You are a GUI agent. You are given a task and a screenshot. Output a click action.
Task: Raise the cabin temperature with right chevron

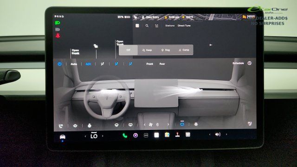[103, 136]
